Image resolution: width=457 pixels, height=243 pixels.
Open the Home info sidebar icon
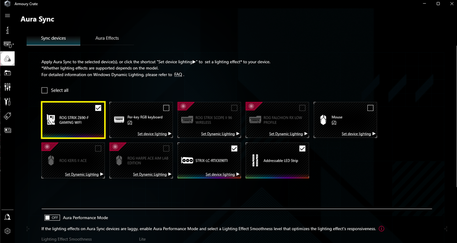coord(8,30)
